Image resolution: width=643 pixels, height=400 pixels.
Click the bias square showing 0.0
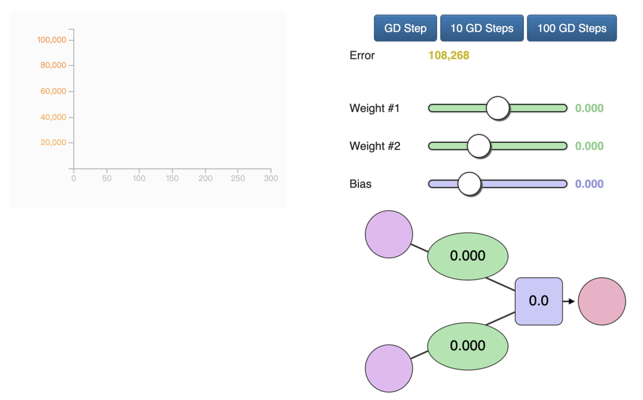(x=539, y=301)
